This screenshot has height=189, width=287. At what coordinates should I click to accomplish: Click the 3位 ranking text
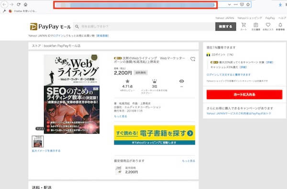point(155,86)
